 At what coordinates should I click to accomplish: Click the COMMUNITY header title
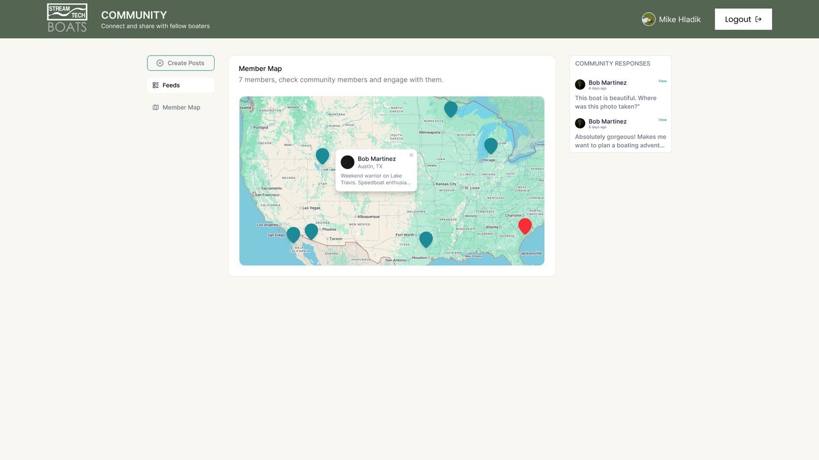coord(134,15)
